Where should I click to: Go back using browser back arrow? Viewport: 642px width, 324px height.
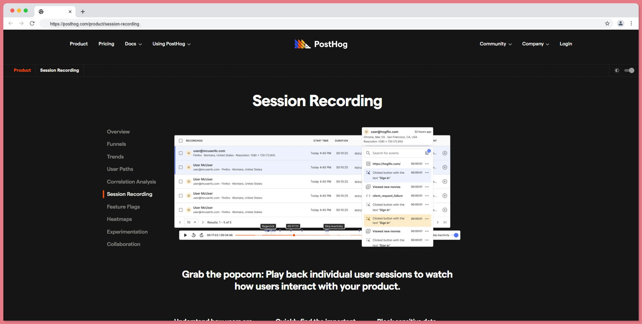pos(11,23)
